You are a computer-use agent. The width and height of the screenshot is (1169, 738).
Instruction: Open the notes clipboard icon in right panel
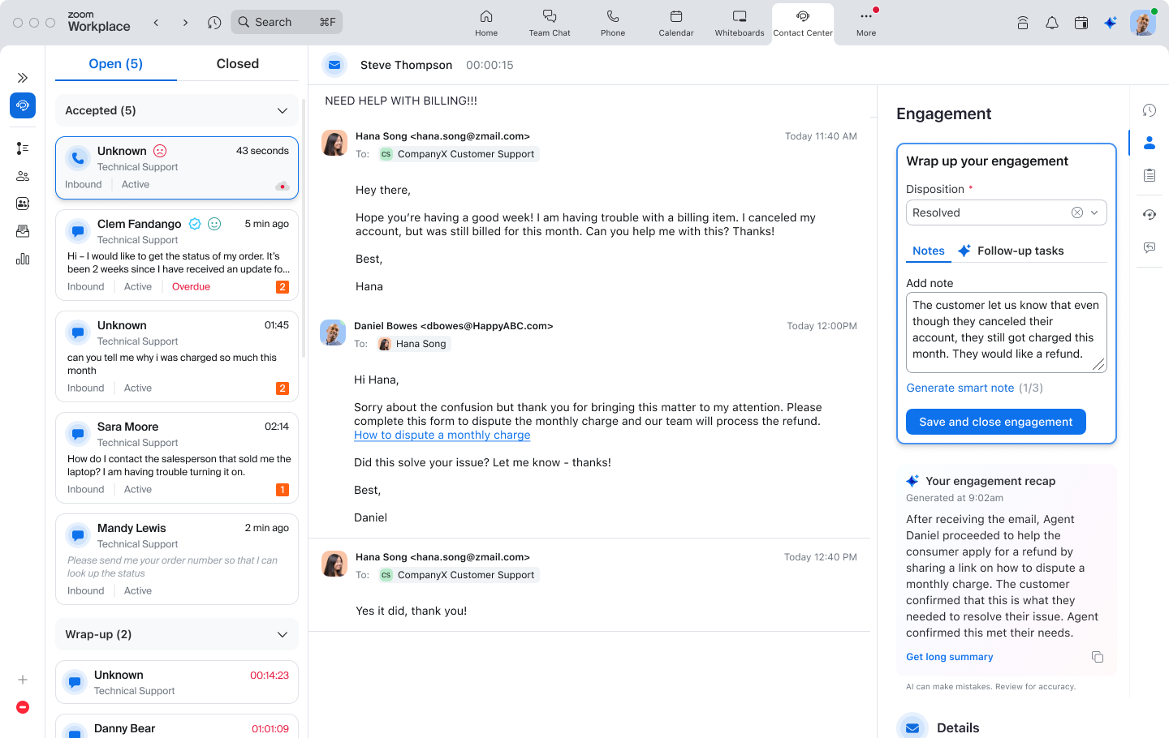point(1150,174)
